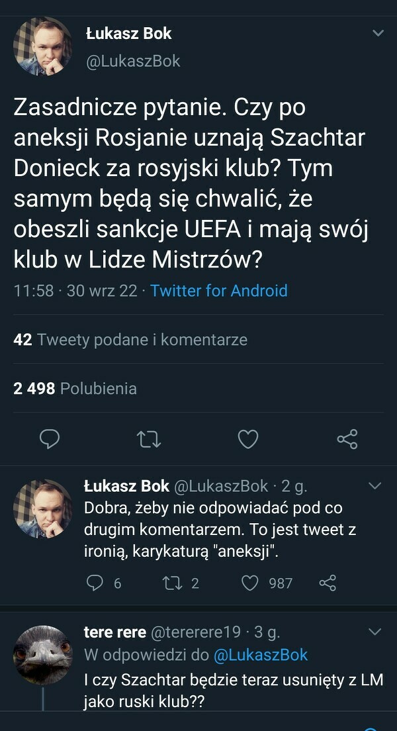Reply to Łukasz Bok's irony follow-up tweet
Screen dimensions: 397x731
pos(96,583)
